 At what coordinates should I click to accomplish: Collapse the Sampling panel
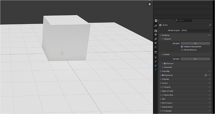161,35
